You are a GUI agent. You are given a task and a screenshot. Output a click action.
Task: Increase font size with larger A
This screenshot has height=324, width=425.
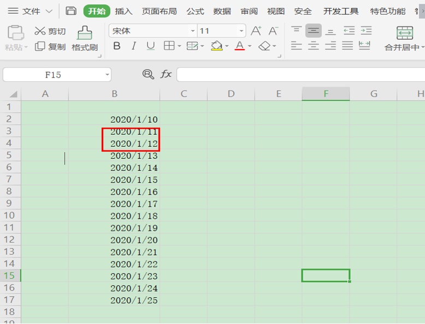pos(256,31)
